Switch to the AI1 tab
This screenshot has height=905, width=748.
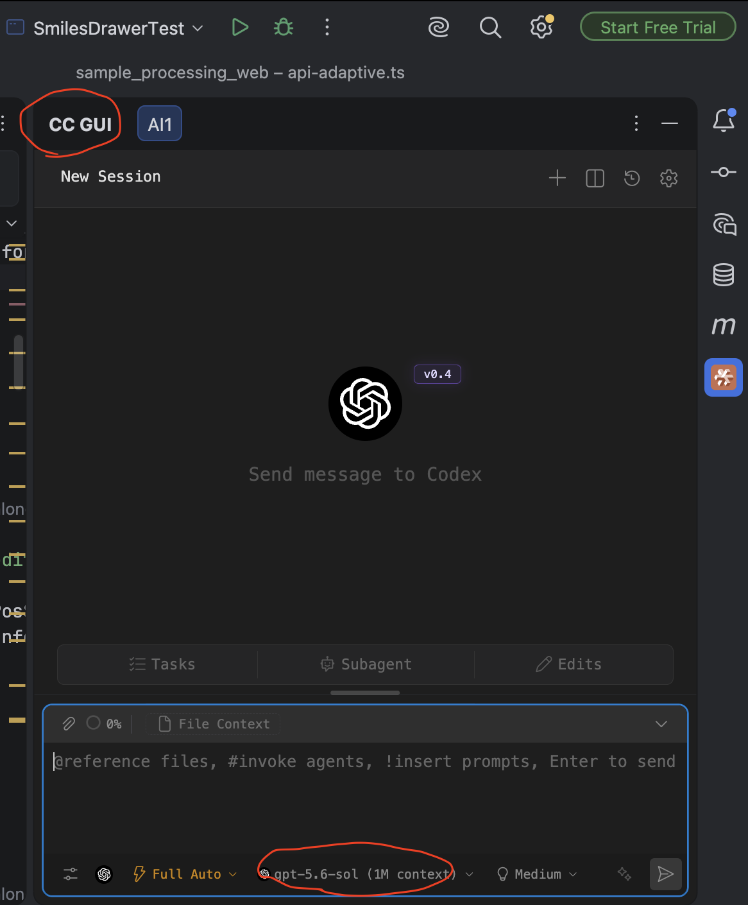pyautogui.click(x=160, y=123)
